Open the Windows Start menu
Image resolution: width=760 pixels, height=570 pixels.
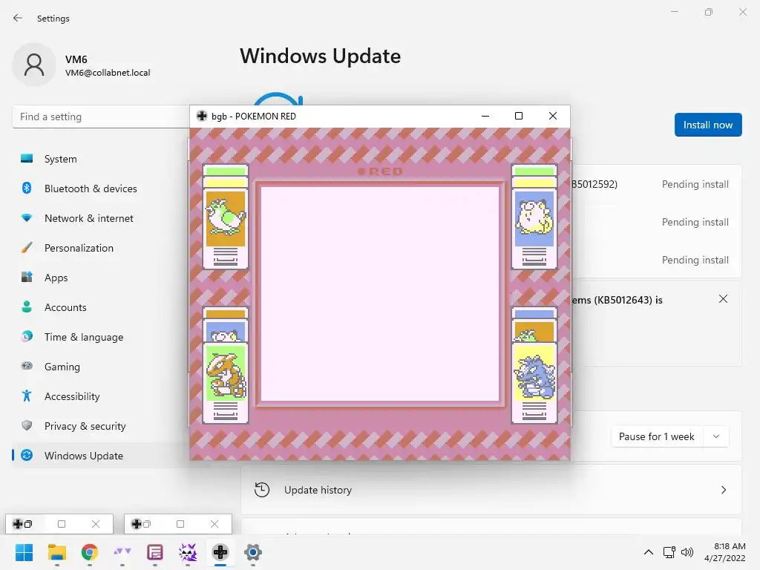(24, 552)
